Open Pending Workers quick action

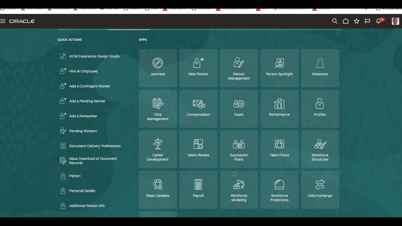tap(78, 131)
